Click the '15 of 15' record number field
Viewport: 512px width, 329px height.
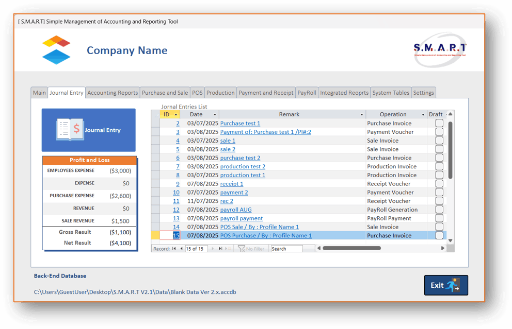point(196,249)
